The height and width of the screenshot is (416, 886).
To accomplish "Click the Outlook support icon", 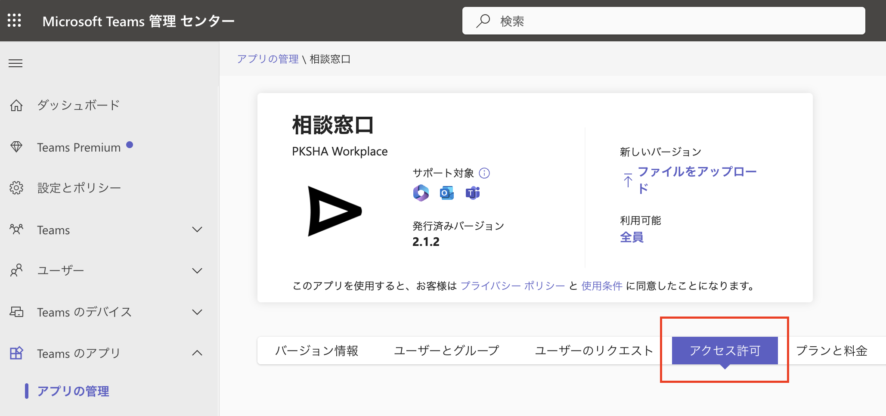I will [x=446, y=193].
